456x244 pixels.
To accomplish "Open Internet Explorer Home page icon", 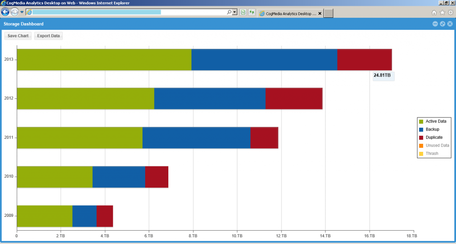I will (434, 13).
